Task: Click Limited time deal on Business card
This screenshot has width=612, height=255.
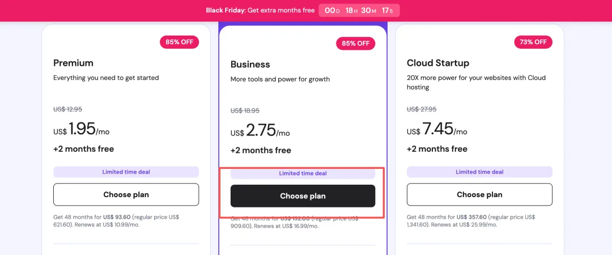Action: click(303, 173)
